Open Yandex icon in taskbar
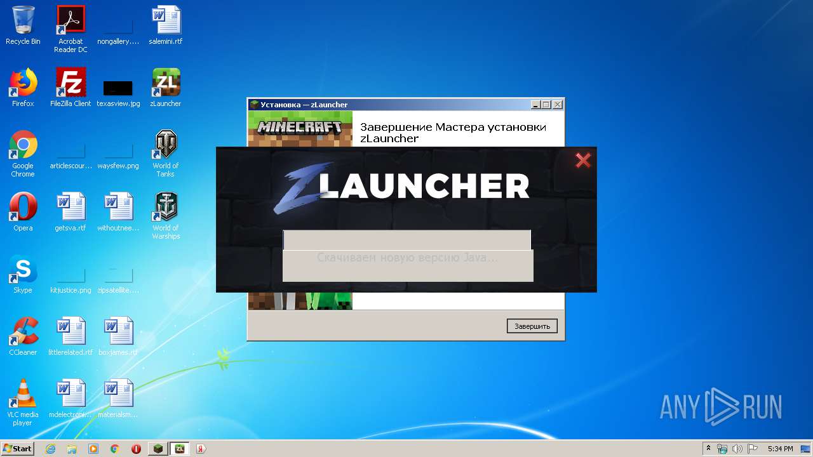The height and width of the screenshot is (457, 813). (x=201, y=449)
